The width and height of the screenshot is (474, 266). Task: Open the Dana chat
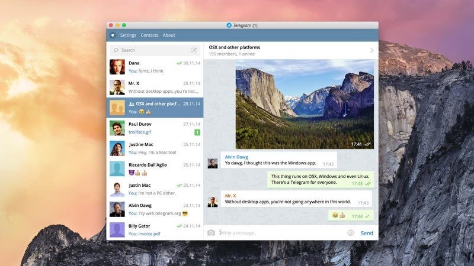155,67
